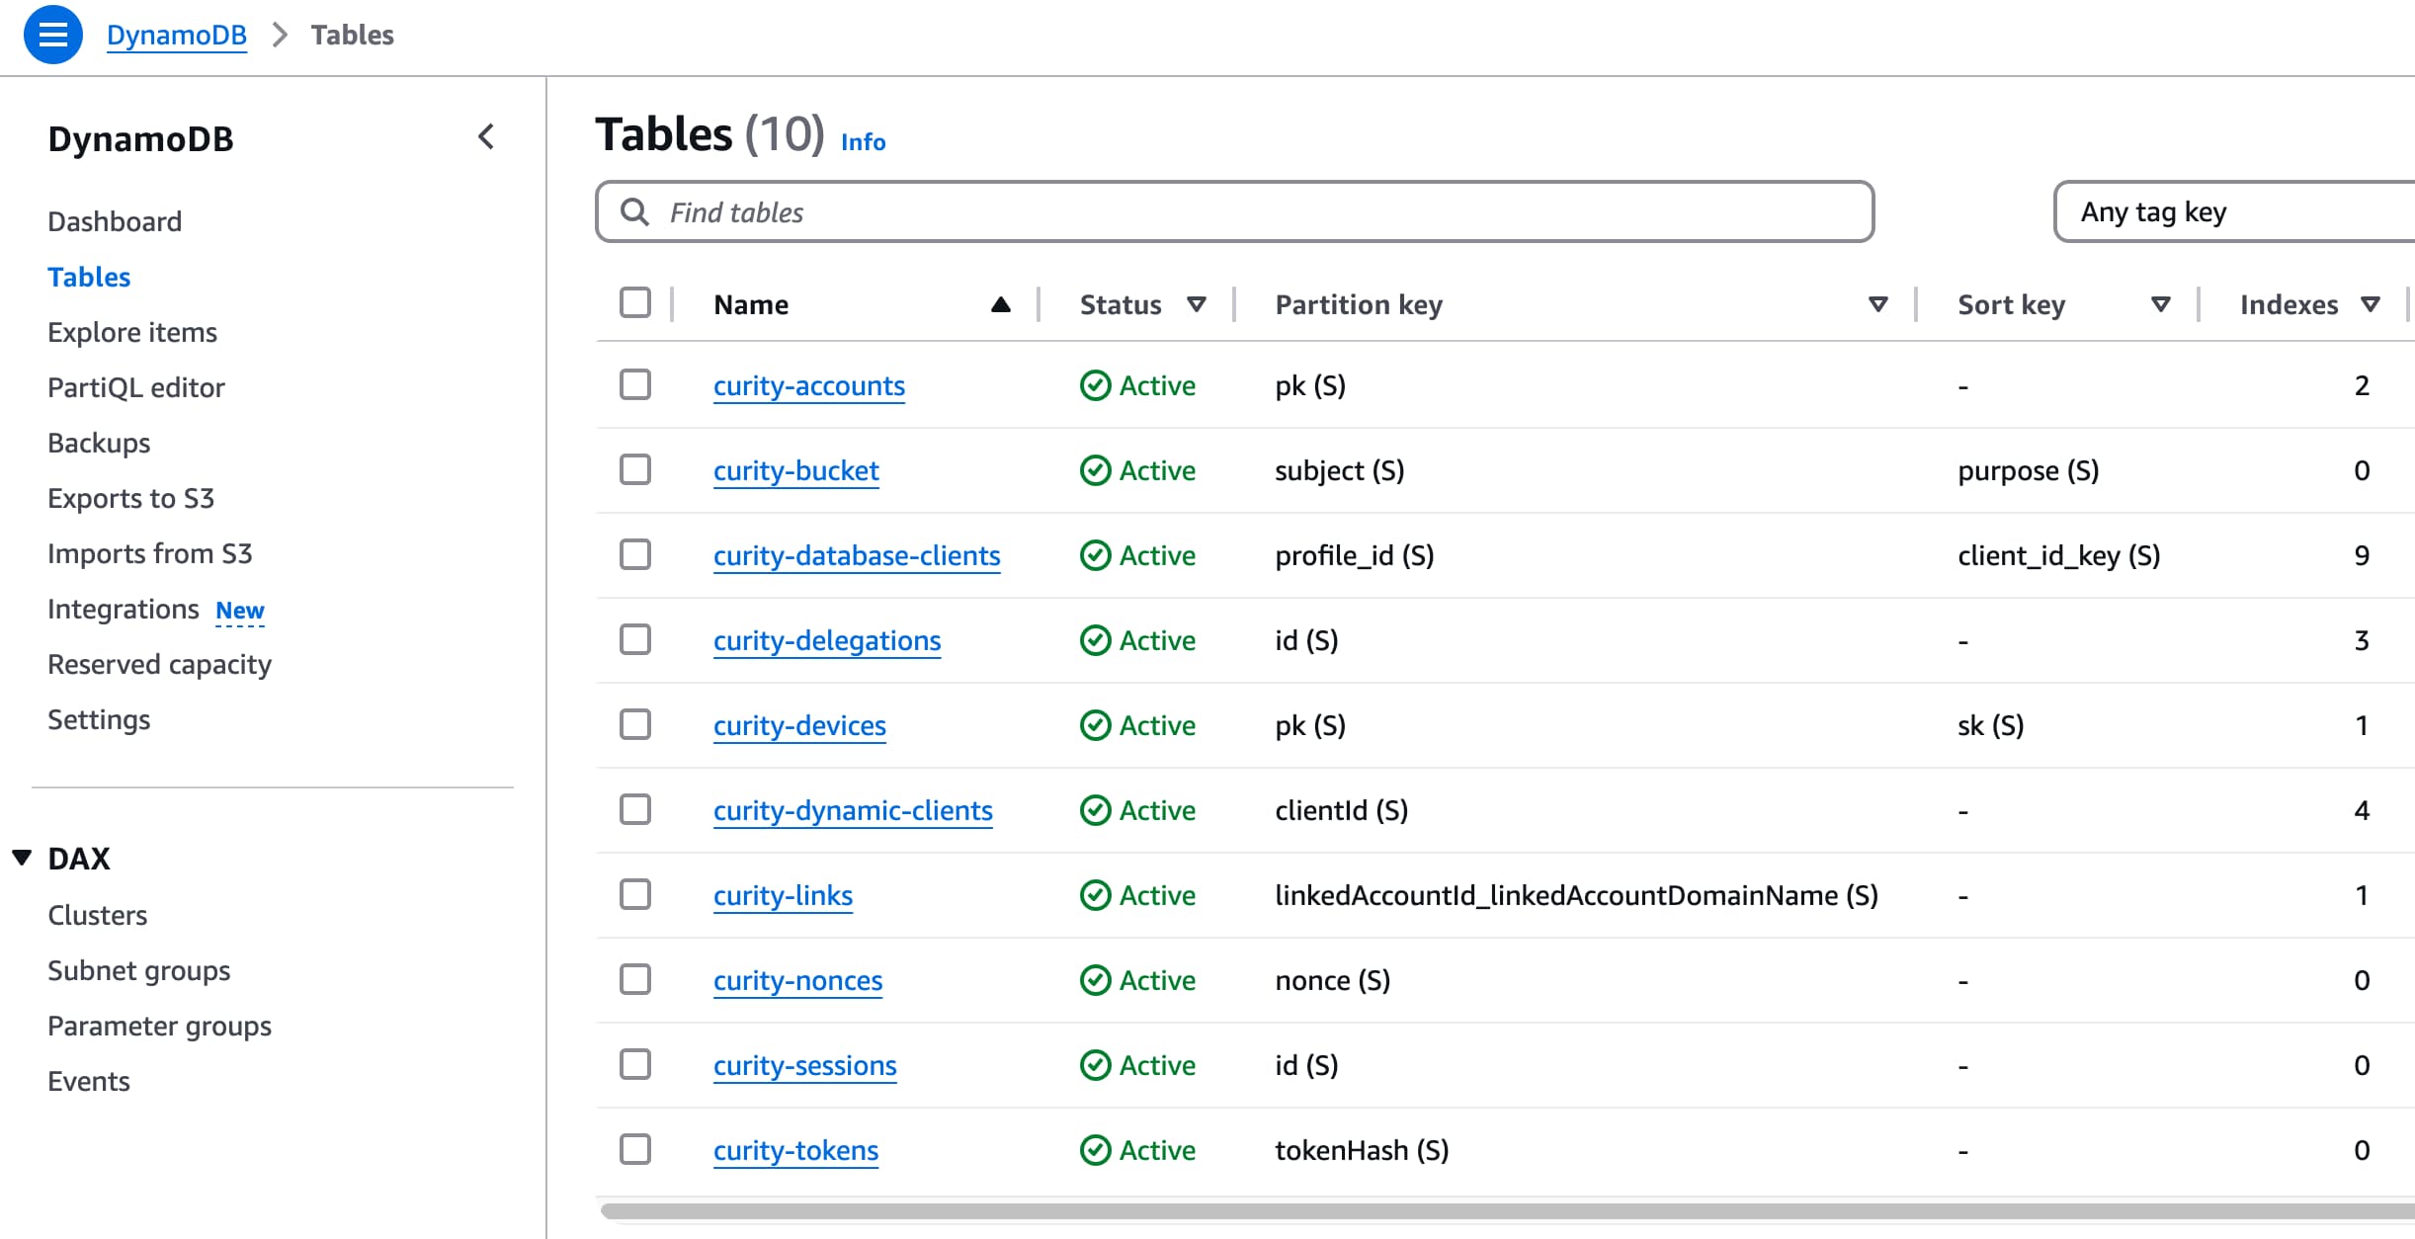Open Exports to S3 sidebar item
This screenshot has height=1239, width=2415.
point(130,498)
